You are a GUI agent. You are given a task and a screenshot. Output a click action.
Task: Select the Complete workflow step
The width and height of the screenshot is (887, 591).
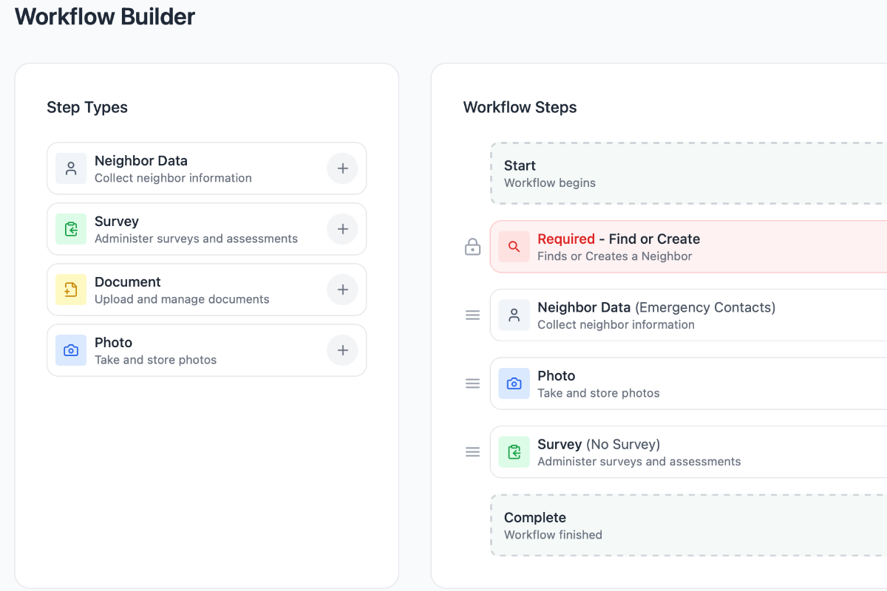(x=665, y=525)
